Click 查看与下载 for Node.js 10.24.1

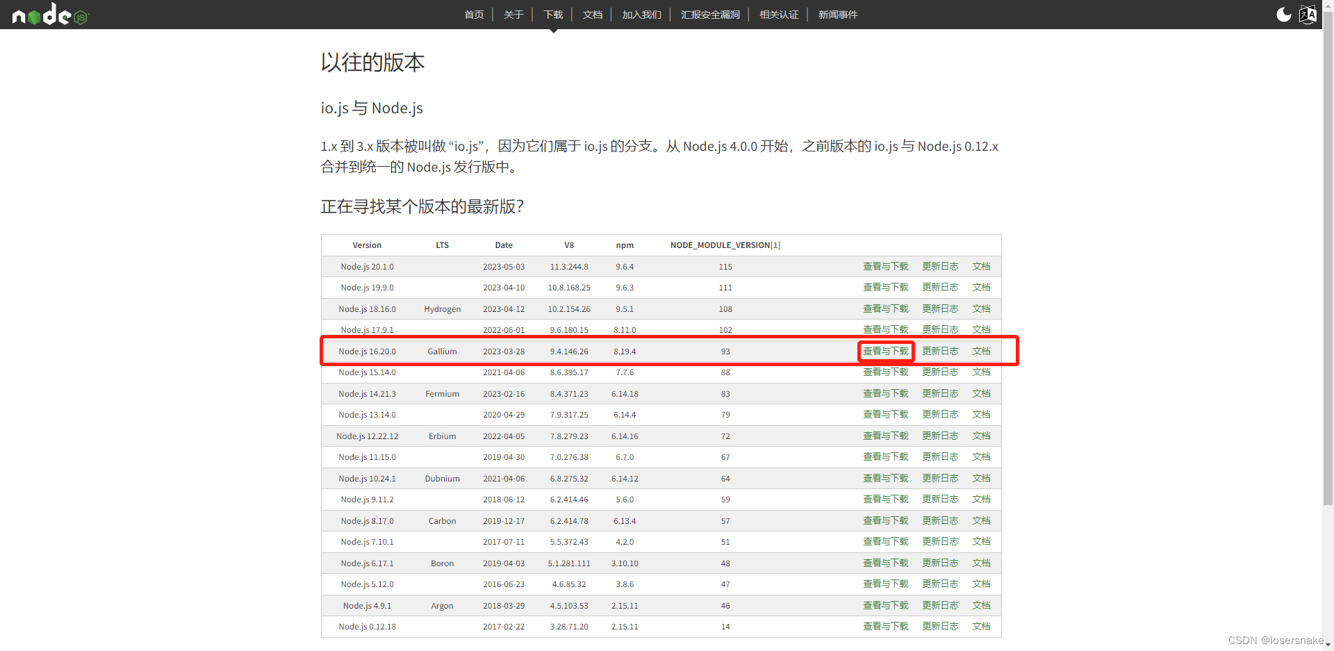886,479
